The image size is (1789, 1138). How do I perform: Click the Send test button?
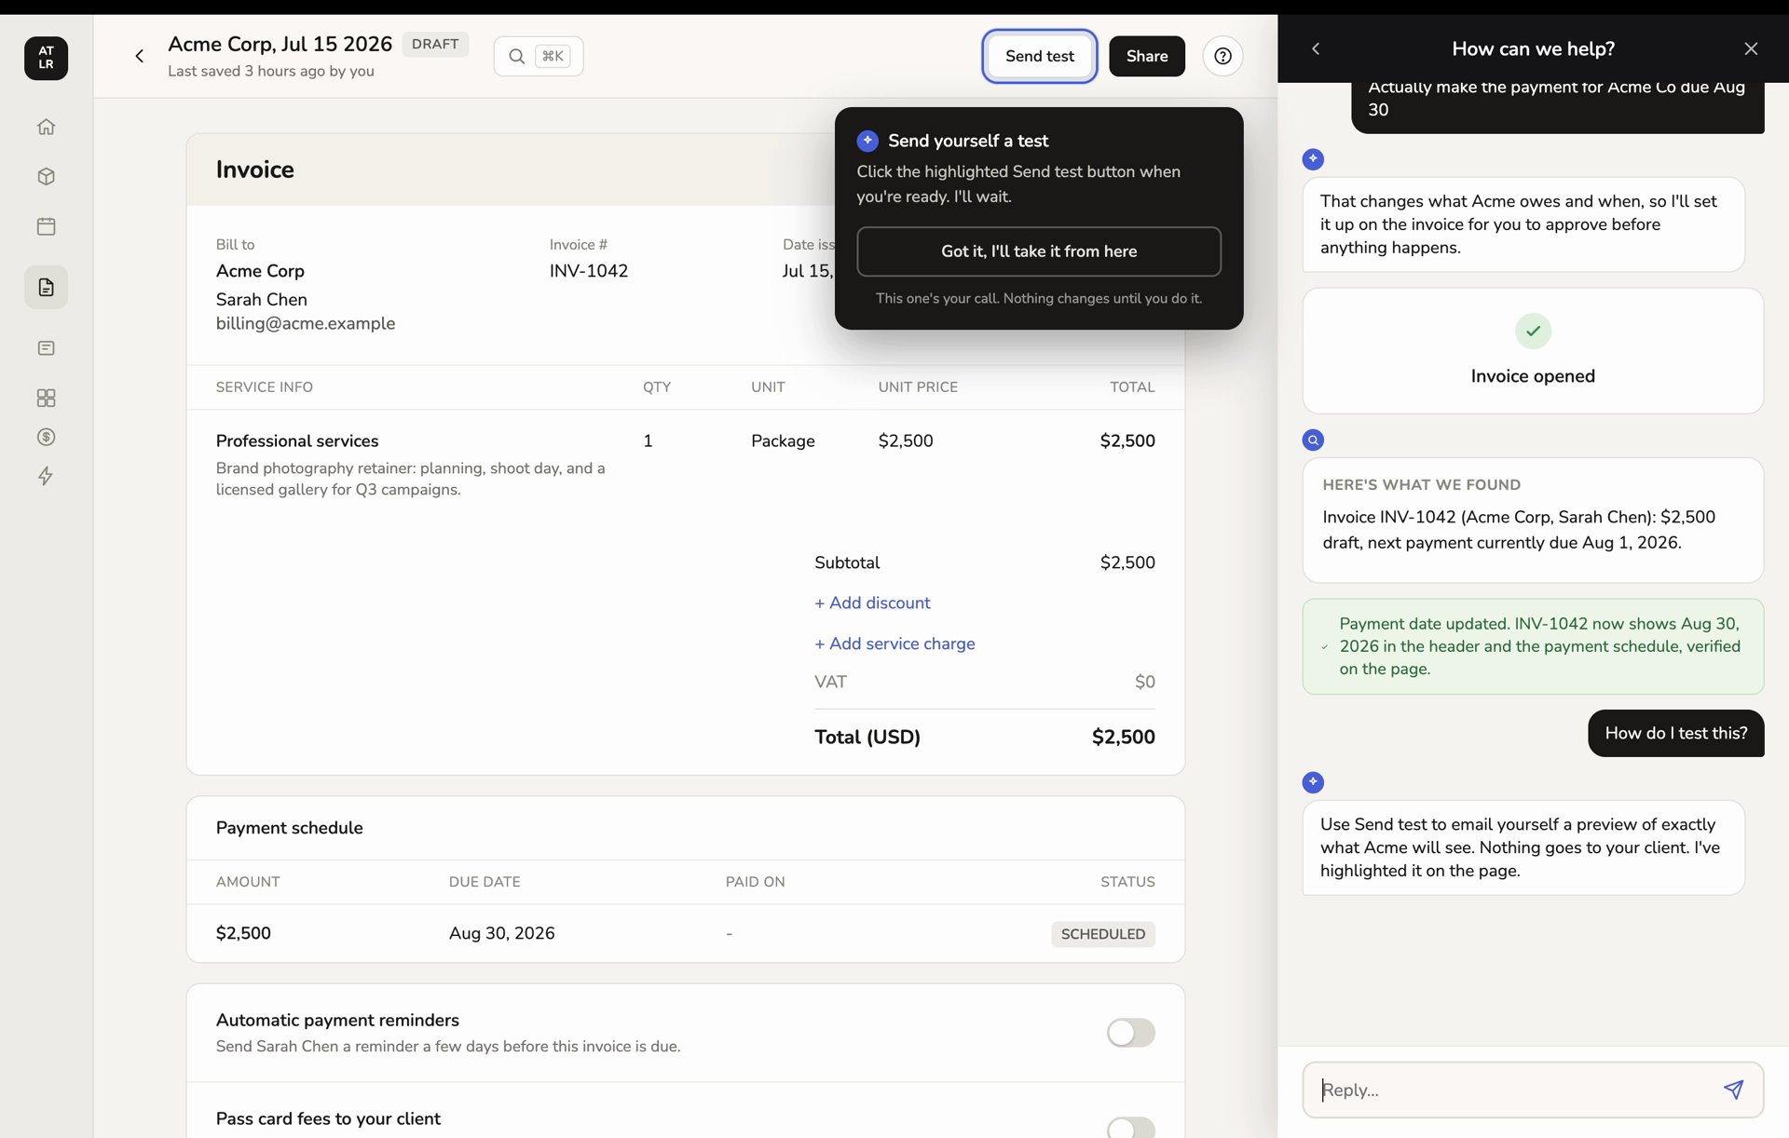tap(1039, 56)
